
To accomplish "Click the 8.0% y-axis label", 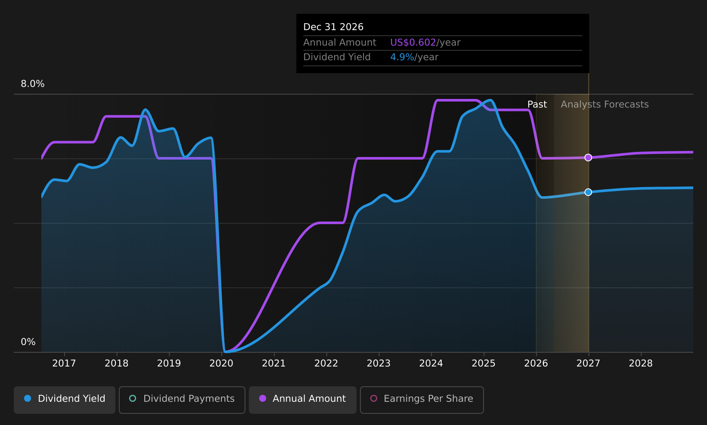I will click(33, 84).
